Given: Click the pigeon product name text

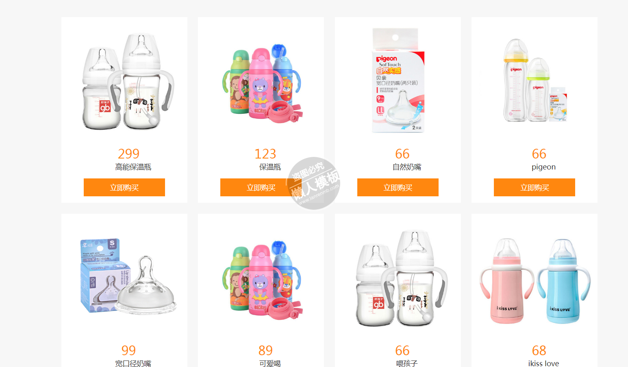Looking at the screenshot, I should pyautogui.click(x=543, y=167).
